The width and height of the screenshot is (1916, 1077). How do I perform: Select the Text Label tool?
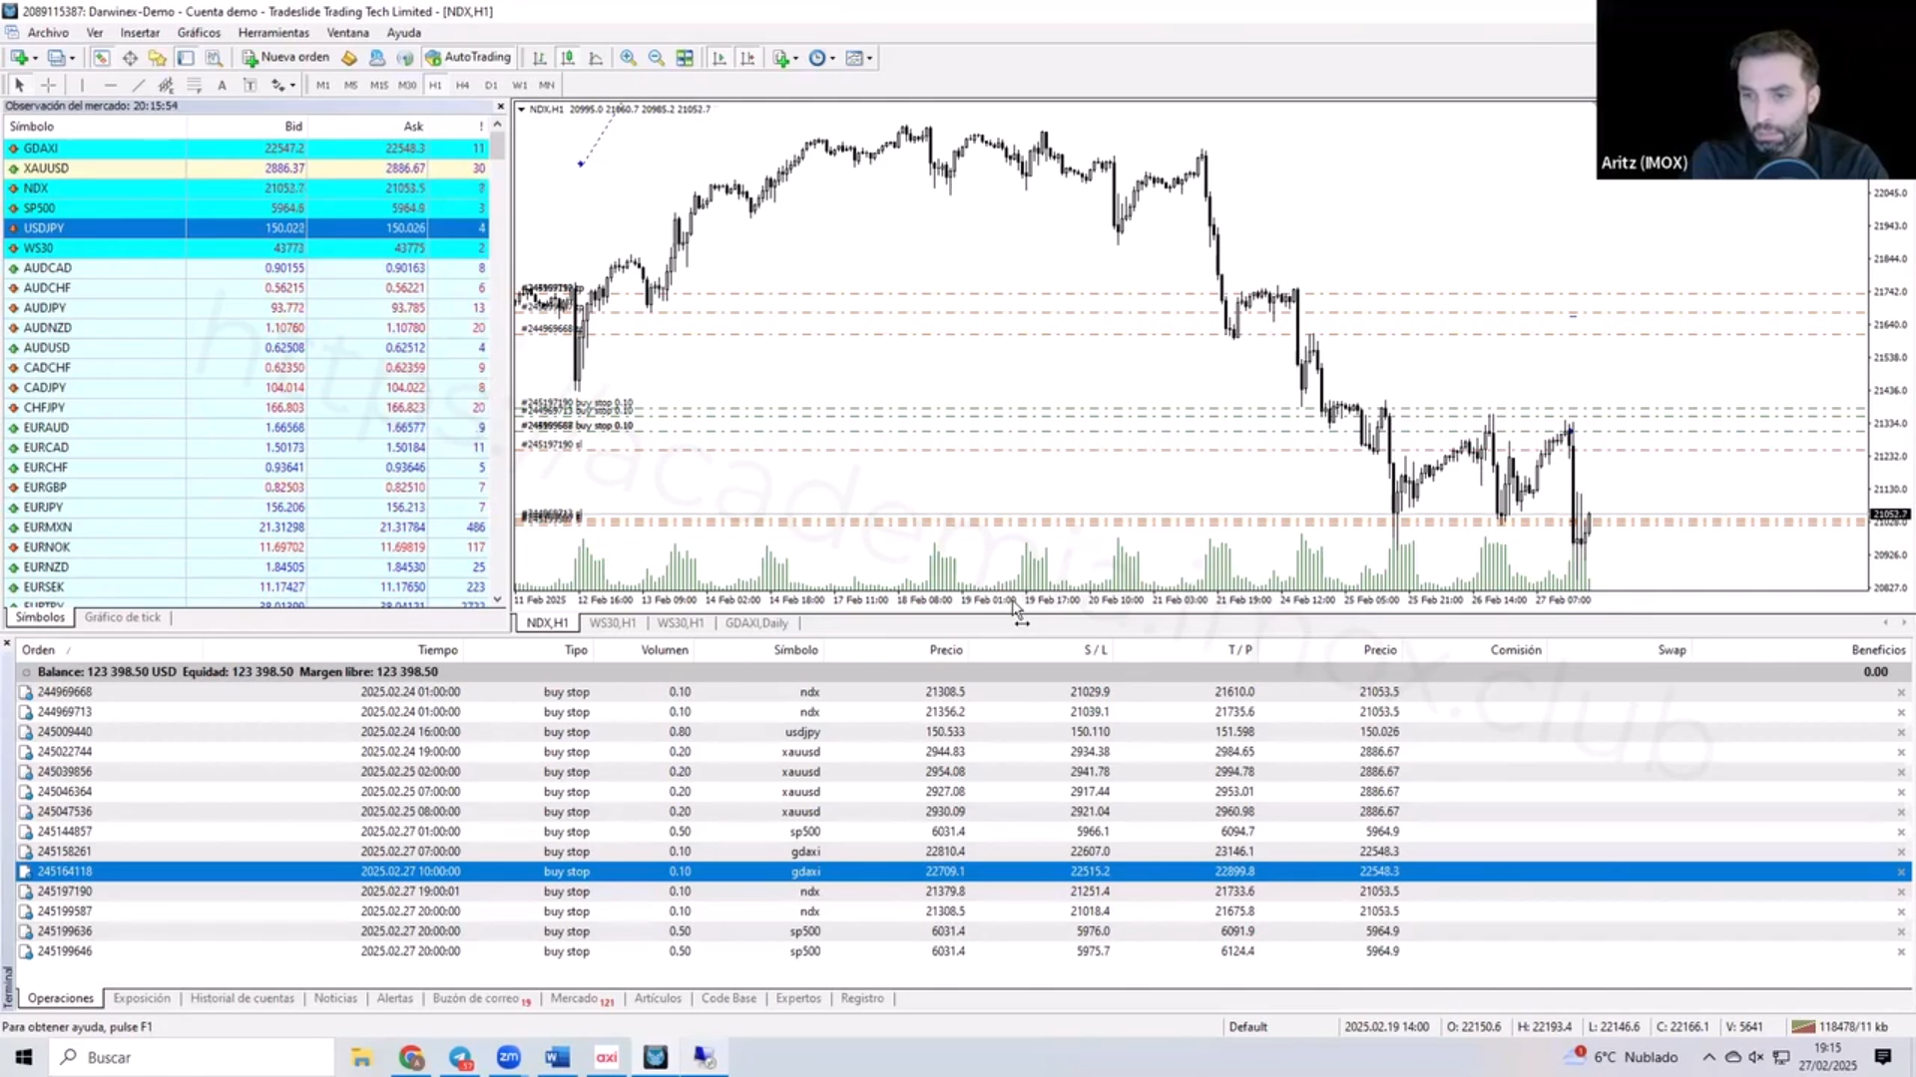click(249, 85)
